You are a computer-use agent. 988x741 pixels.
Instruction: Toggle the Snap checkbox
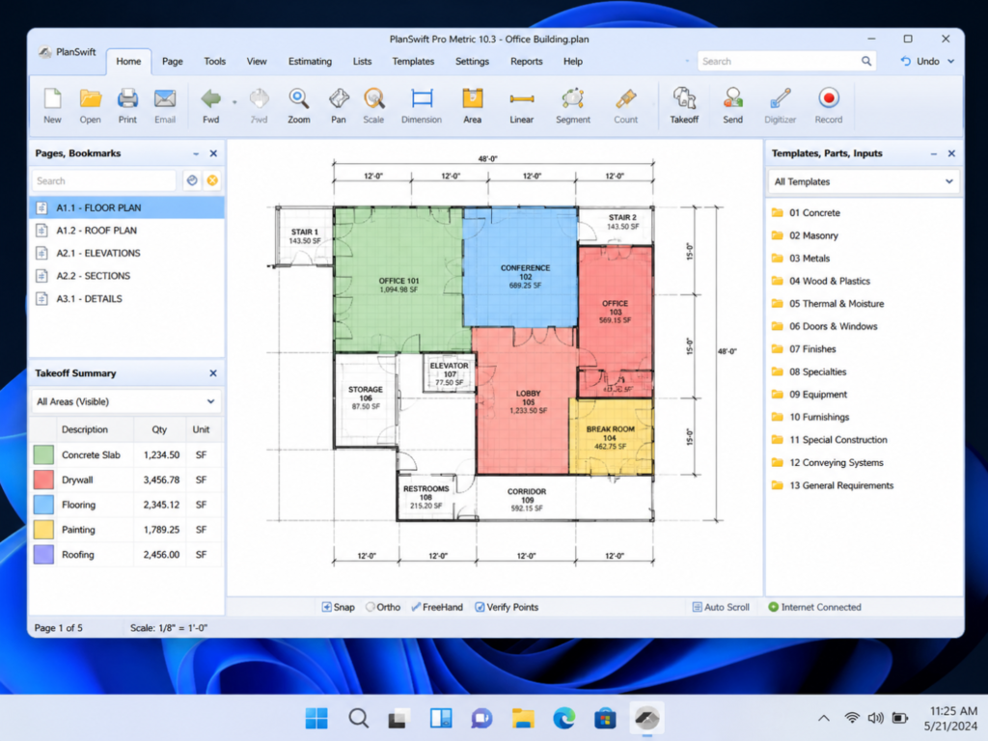pyautogui.click(x=326, y=607)
